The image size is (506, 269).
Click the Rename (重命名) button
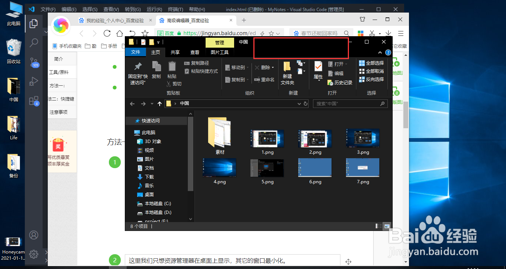tap(267, 79)
